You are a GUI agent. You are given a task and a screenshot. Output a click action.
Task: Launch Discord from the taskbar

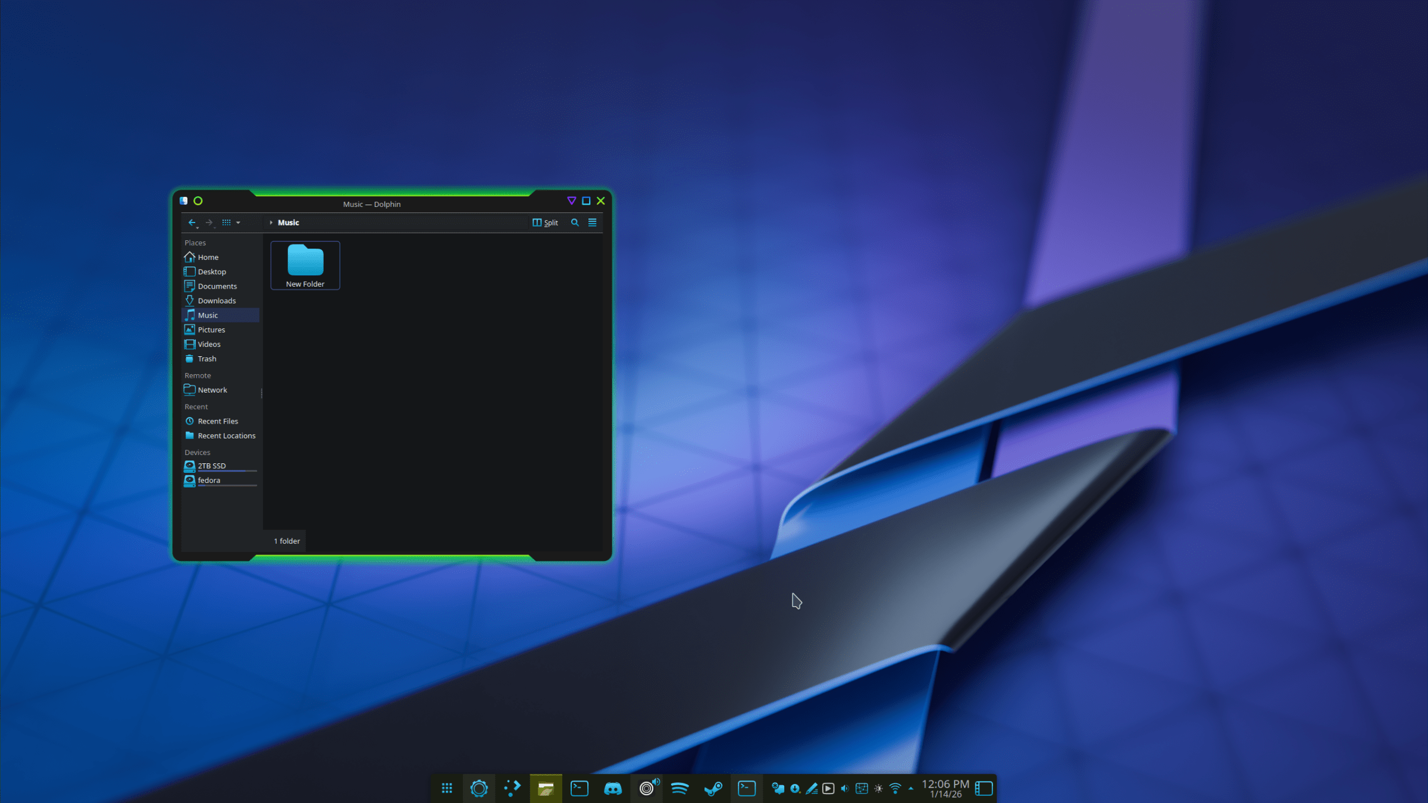[613, 789]
